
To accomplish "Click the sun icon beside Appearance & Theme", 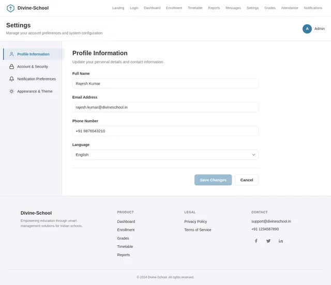I will (x=11, y=91).
